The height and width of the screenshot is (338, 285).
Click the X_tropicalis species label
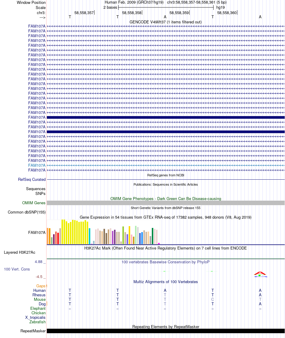(35, 318)
